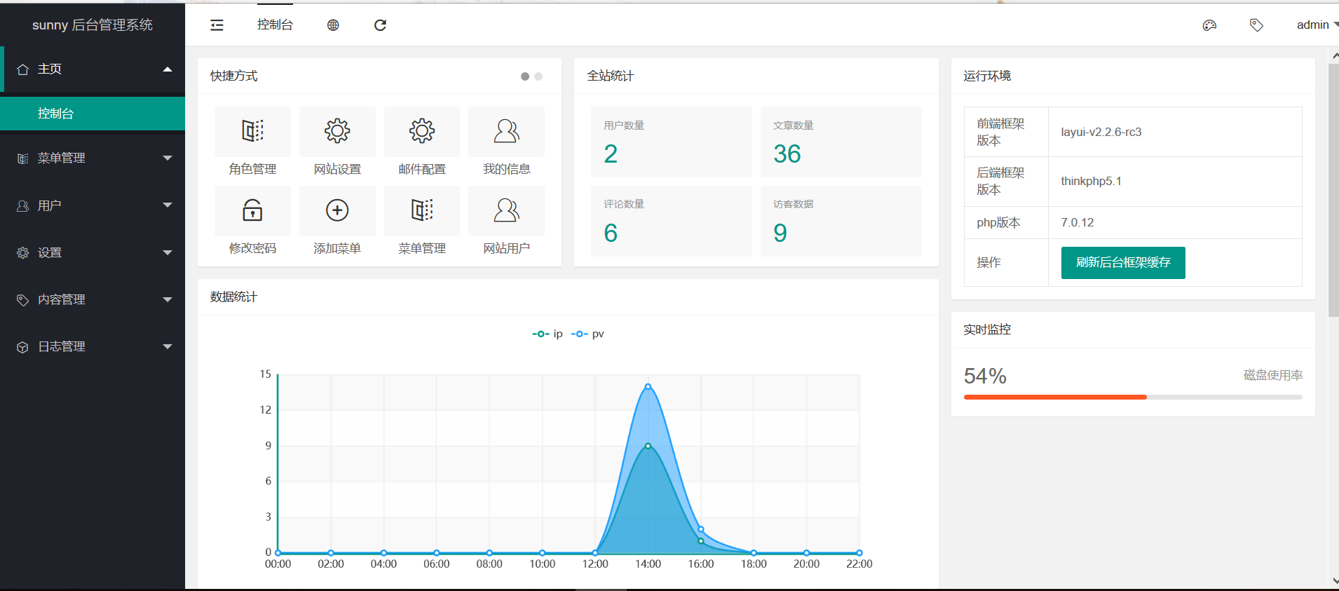Toggle the pv series in chart legend
Viewport: 1339px width, 591px height.
[x=587, y=334]
